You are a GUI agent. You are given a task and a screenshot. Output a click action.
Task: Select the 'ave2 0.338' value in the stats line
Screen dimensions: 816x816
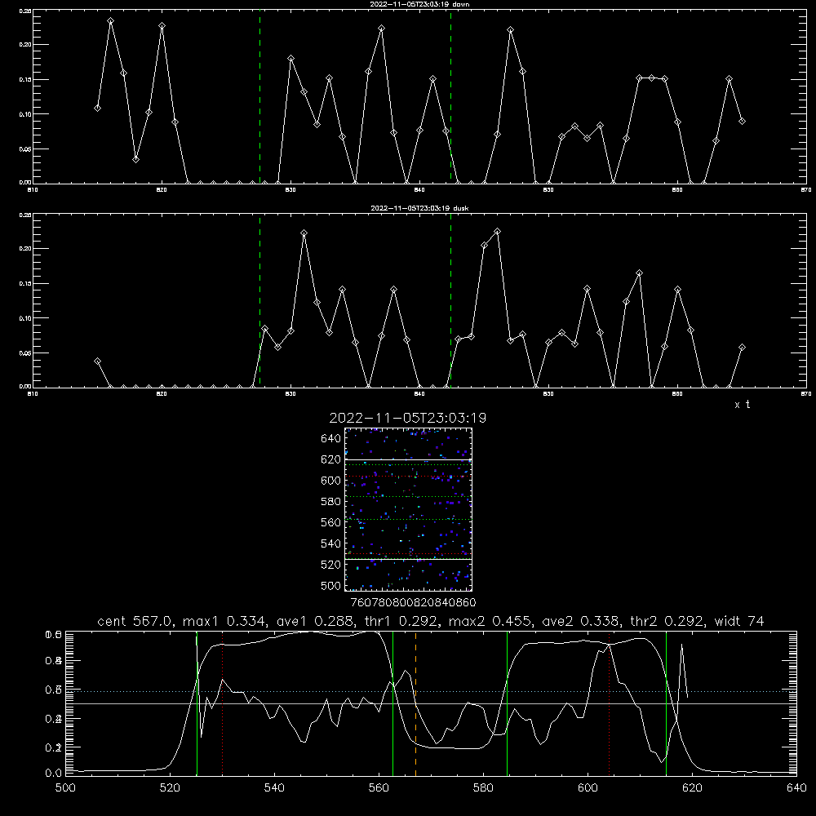tap(581, 621)
